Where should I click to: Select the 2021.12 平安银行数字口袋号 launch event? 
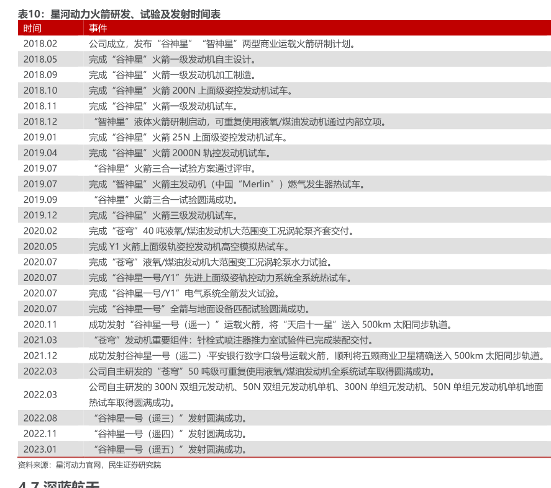coord(316,355)
